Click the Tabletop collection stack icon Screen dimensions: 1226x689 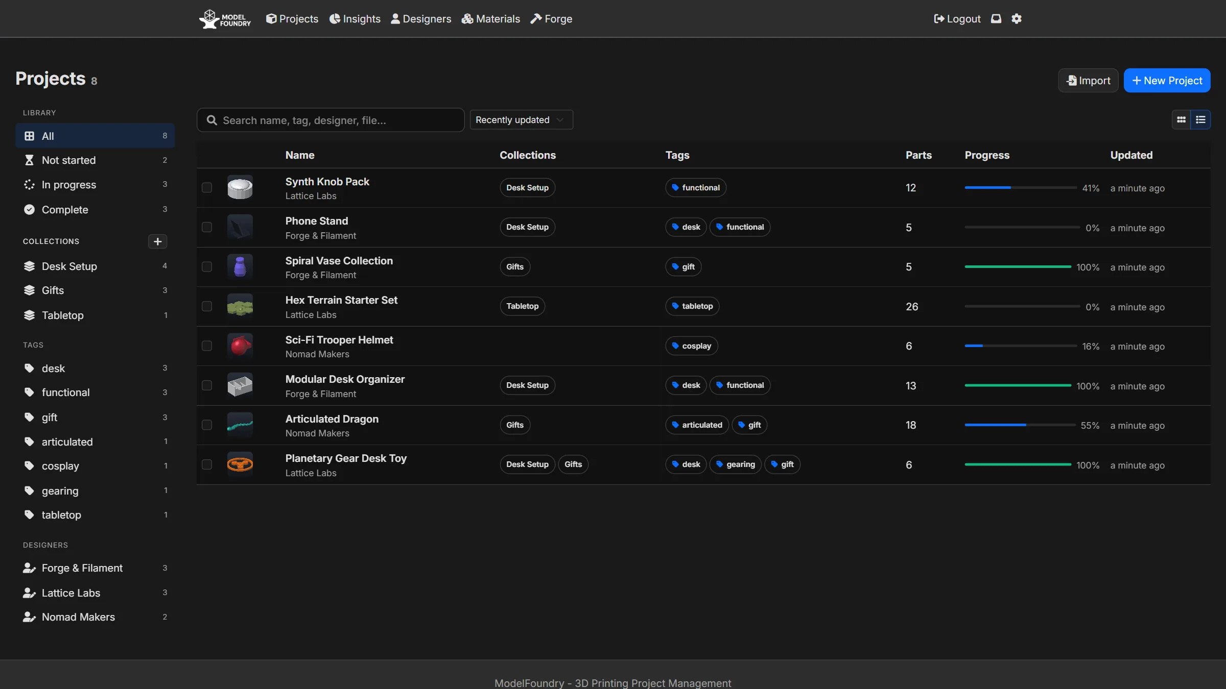pos(29,315)
